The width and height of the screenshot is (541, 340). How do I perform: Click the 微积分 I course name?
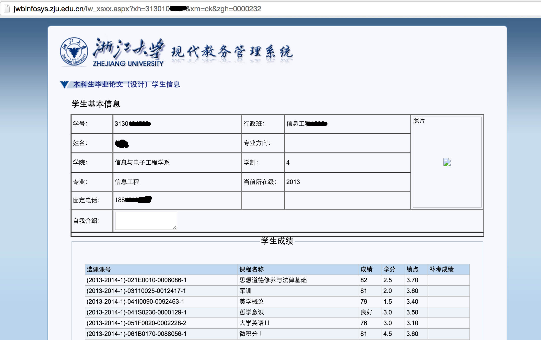tap(250, 334)
